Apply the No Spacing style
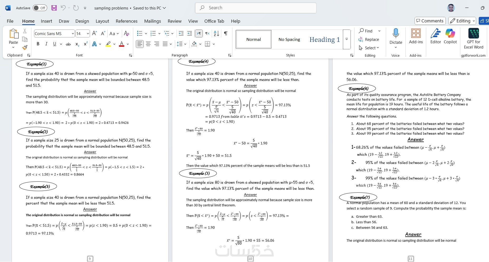This screenshot has height=262, width=489. (x=289, y=39)
